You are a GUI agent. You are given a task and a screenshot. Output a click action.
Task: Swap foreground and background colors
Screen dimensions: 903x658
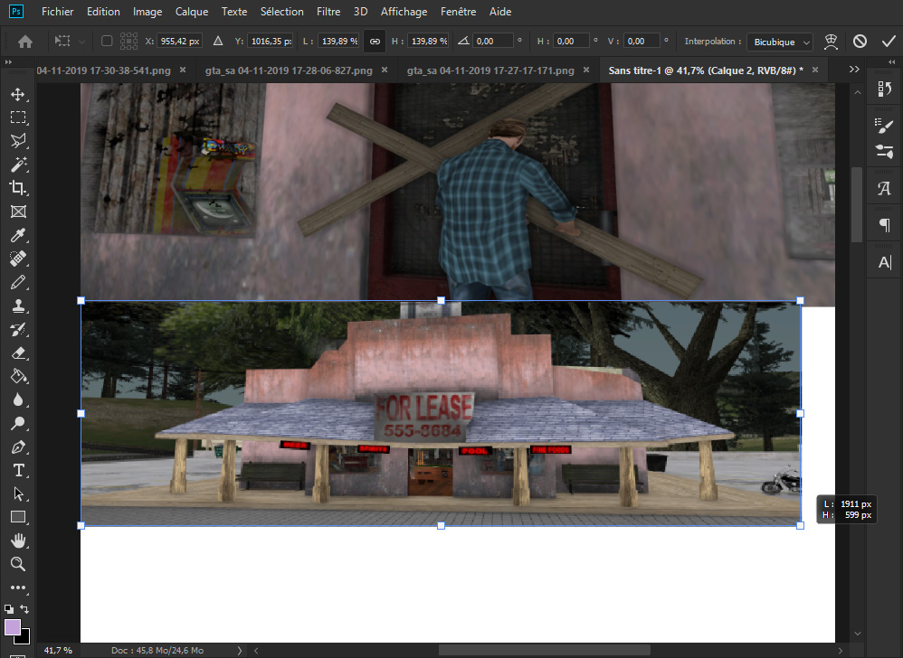[x=24, y=608]
